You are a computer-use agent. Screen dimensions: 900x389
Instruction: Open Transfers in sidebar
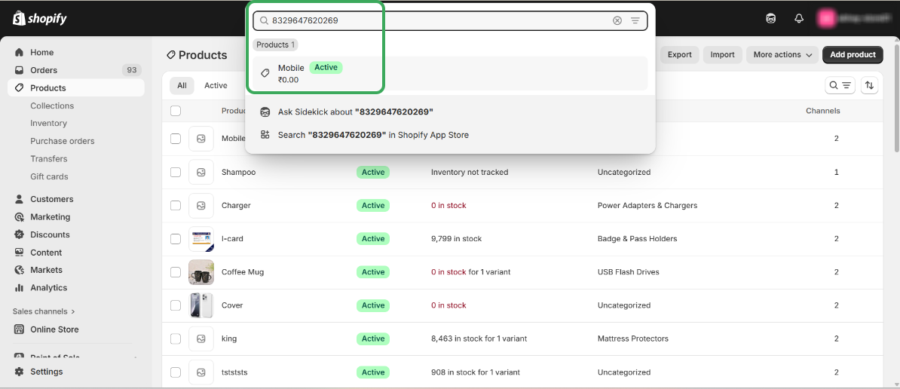[49, 159]
